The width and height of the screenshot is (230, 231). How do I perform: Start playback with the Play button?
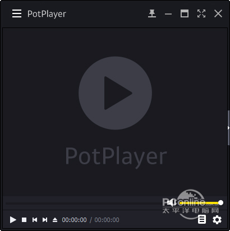[x=13, y=220]
